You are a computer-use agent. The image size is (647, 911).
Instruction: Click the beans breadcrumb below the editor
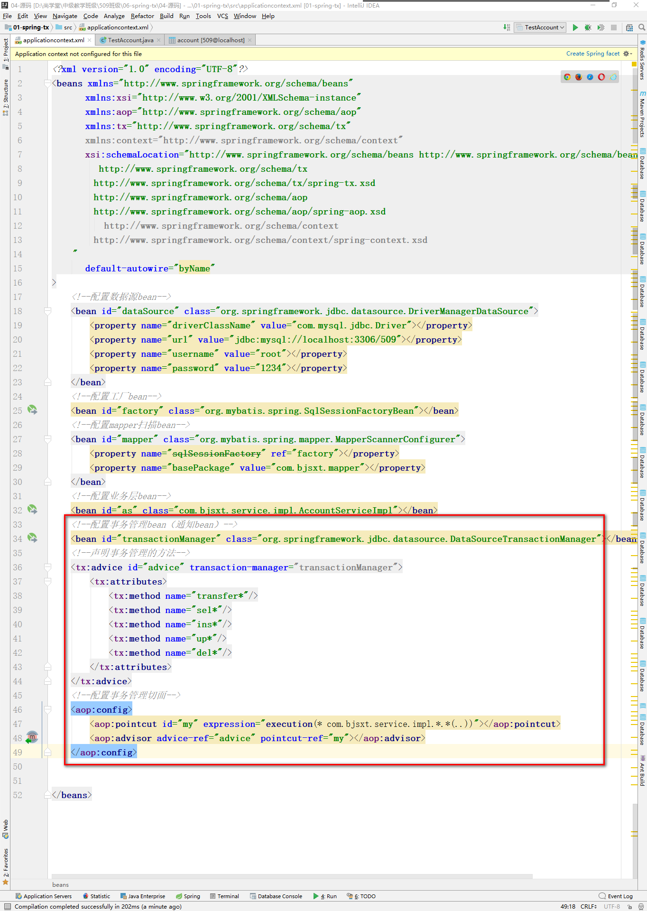[x=60, y=884]
